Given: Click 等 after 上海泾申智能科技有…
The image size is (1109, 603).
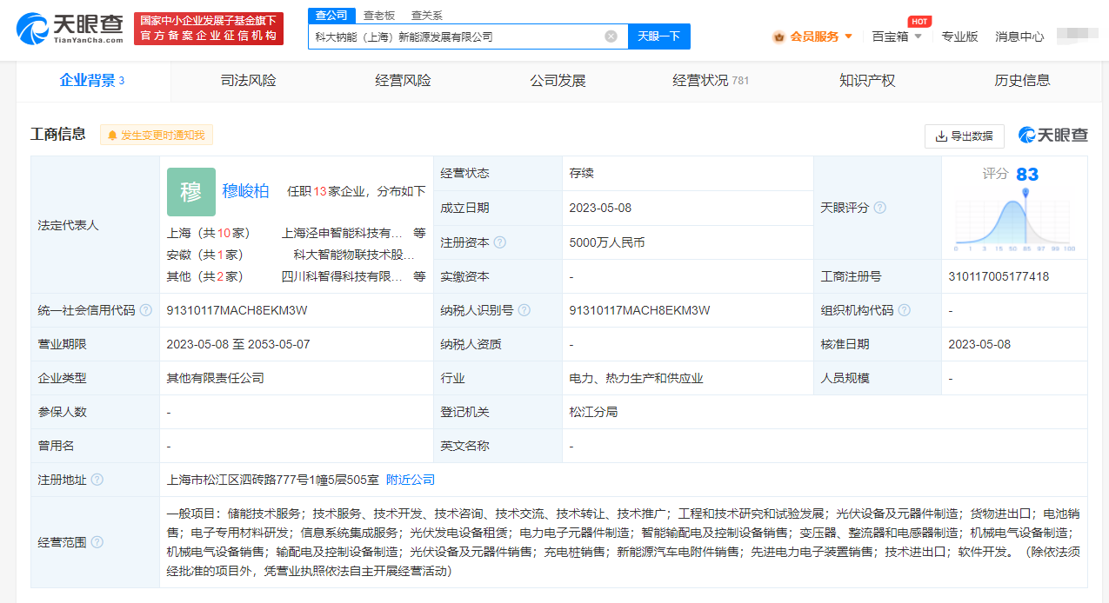Looking at the screenshot, I should tap(419, 233).
